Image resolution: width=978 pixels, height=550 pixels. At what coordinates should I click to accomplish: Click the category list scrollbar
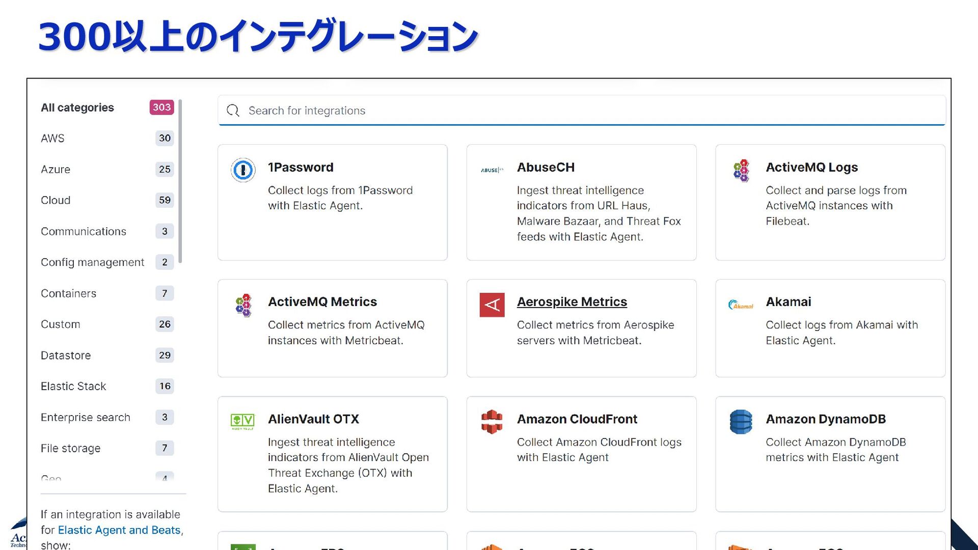coord(180,181)
